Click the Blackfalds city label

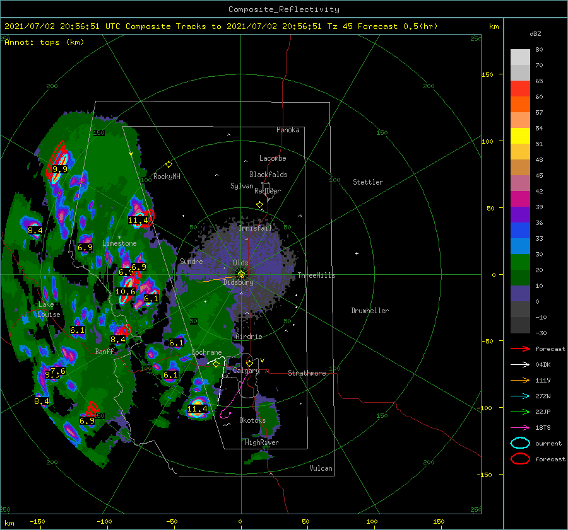(268, 175)
